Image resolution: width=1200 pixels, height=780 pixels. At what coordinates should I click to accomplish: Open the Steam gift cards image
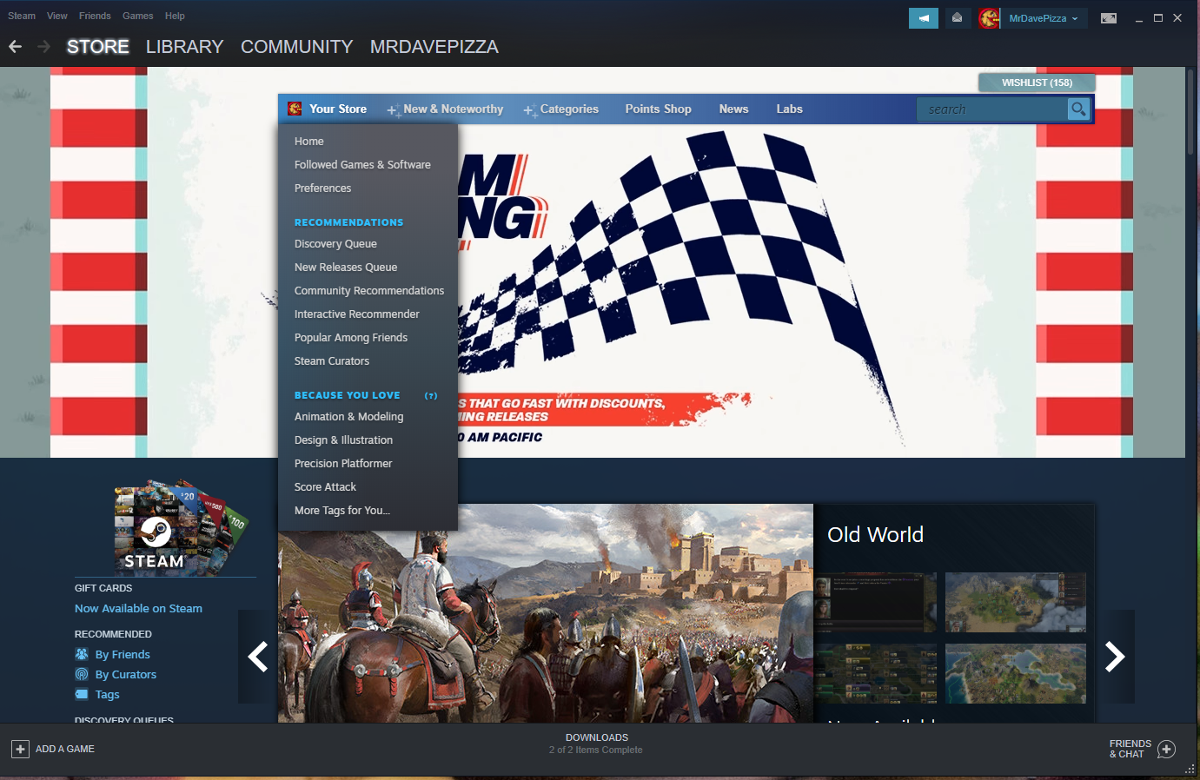(x=181, y=526)
